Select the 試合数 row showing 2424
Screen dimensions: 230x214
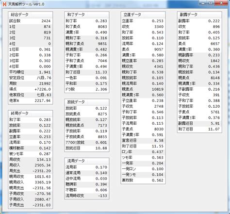point(30,21)
